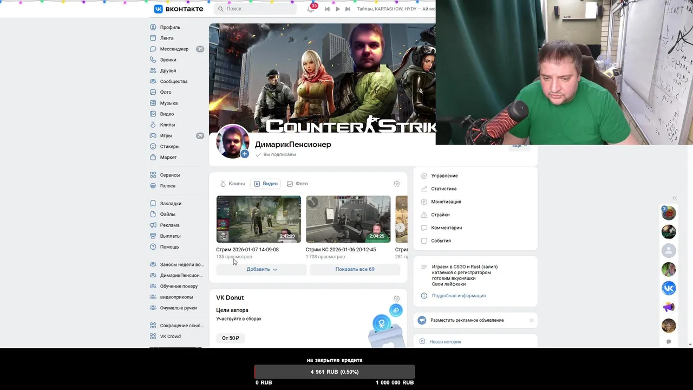Click the Сервисы sidebar icon
This screenshot has height=390, width=693.
pos(153,175)
